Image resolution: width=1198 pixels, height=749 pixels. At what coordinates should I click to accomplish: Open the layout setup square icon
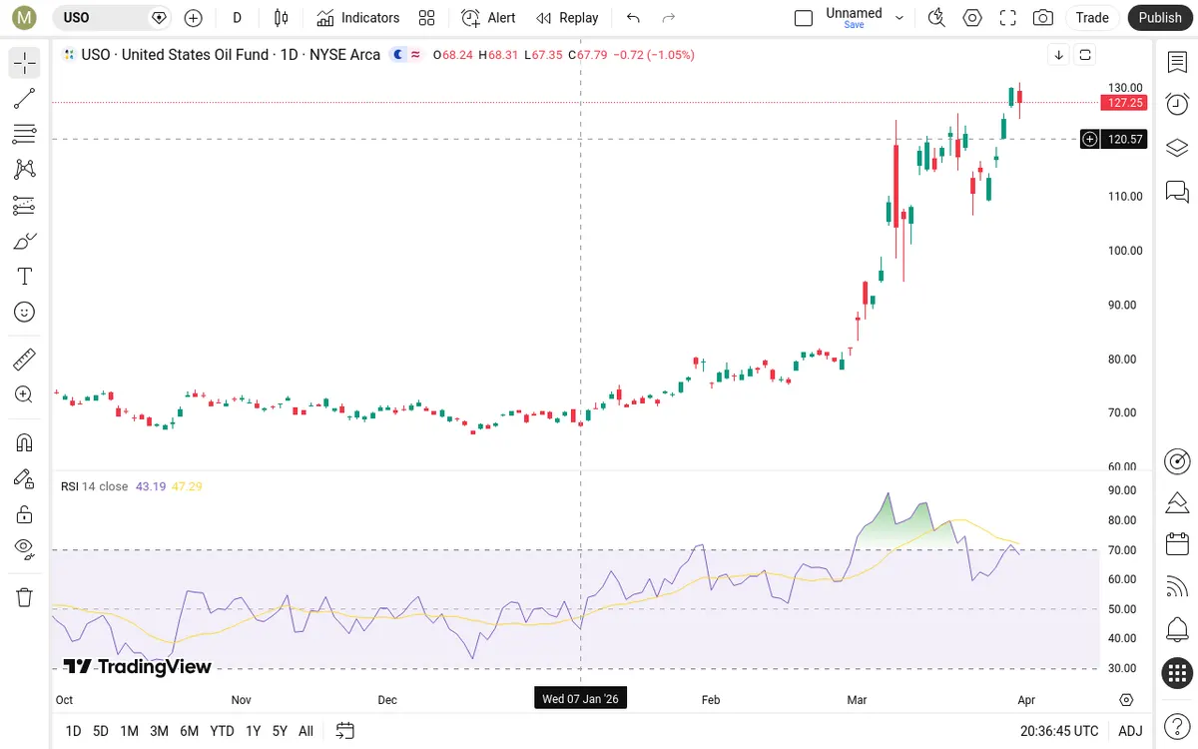tap(804, 18)
